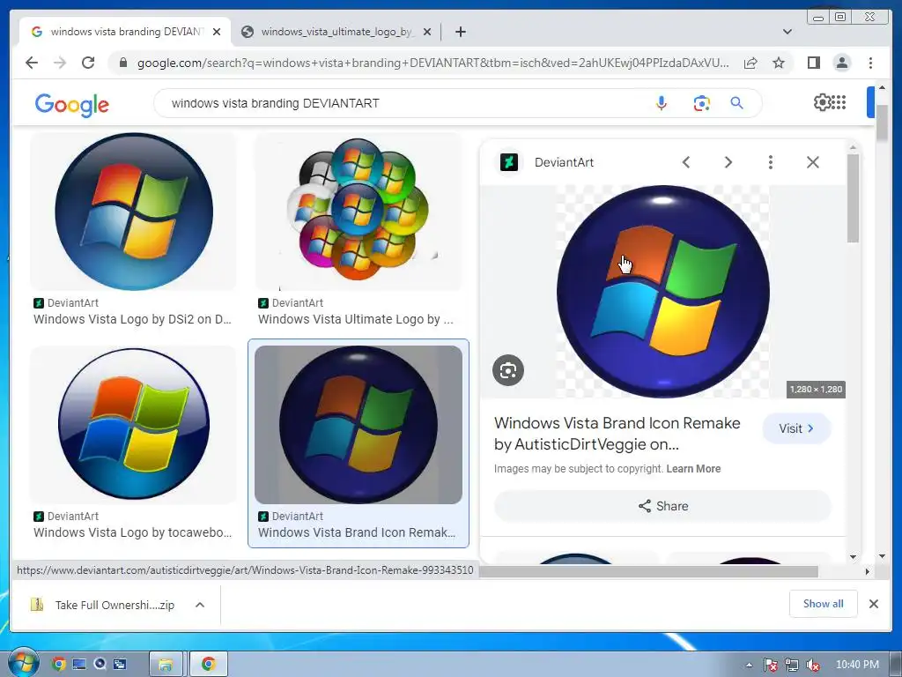
Task: Open the Windows Start orb
Action: coord(22,664)
